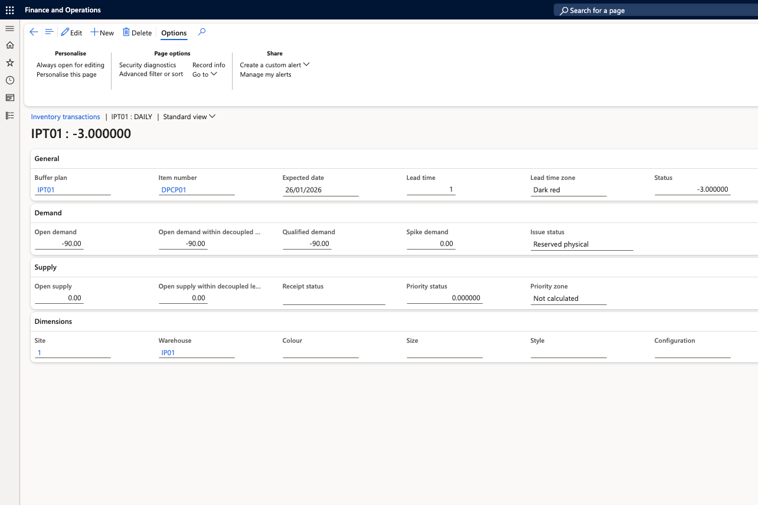Expand Create a custom alert menu
The width and height of the screenshot is (758, 505).
(275, 65)
